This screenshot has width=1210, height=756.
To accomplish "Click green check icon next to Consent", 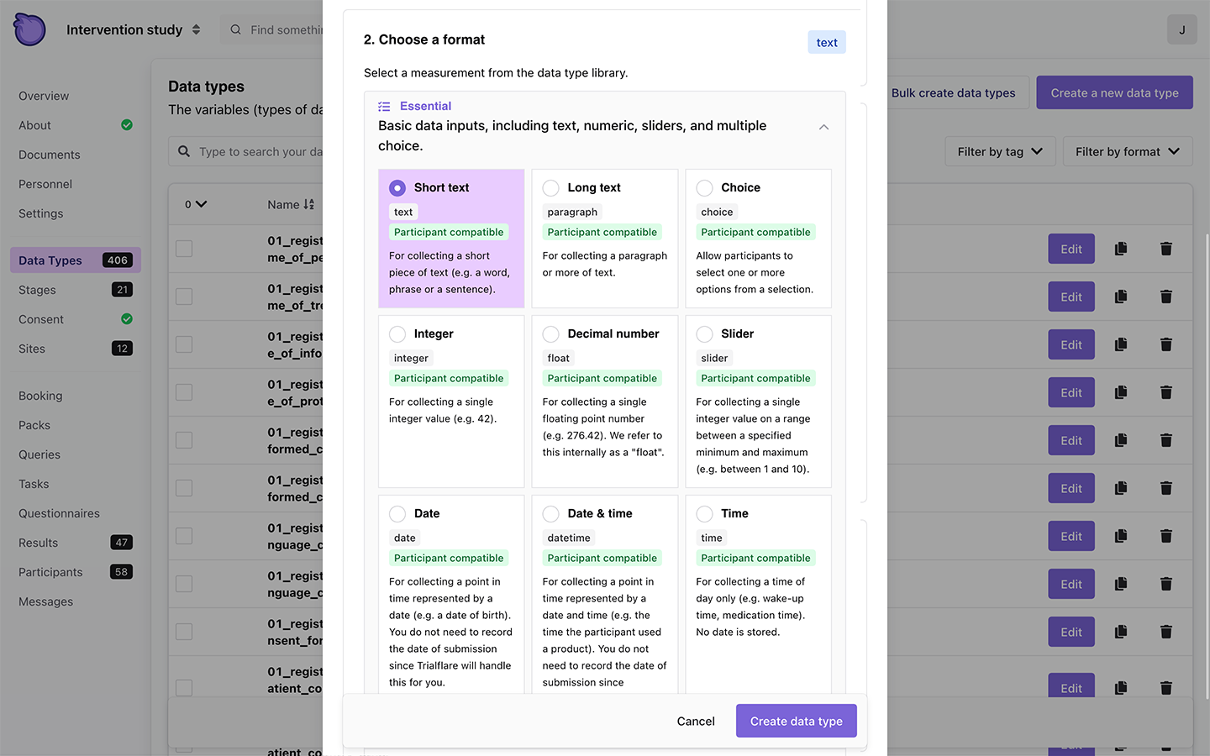I will click(x=127, y=319).
